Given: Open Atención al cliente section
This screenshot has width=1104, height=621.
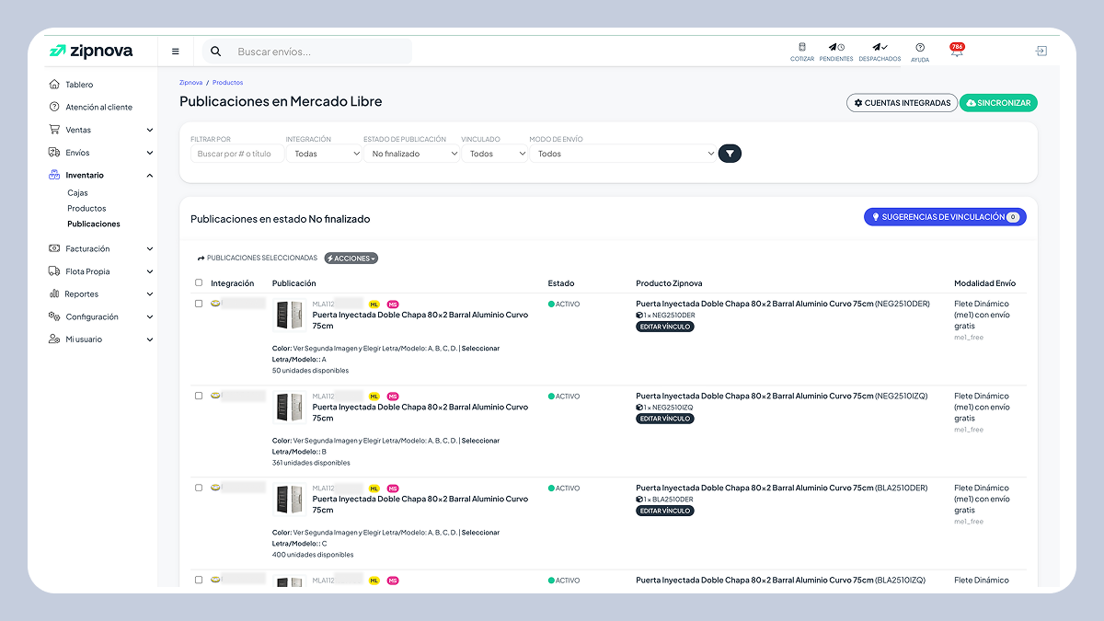Looking at the screenshot, I should (99, 107).
